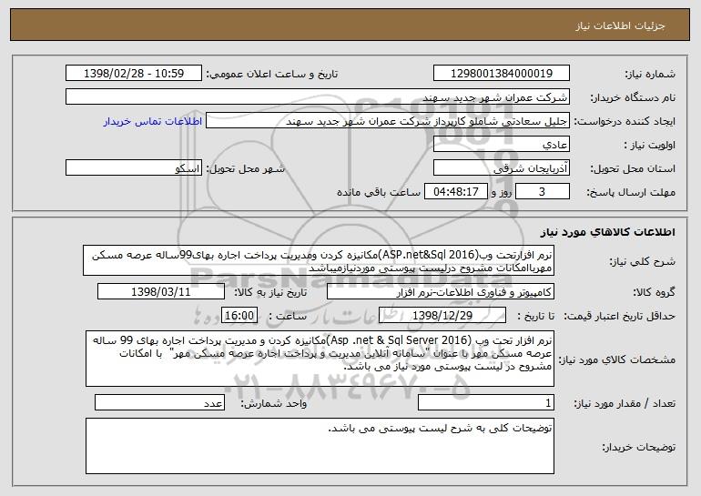This screenshot has height=496, width=701.
Task: Open the buyer contact info link (اطلاعات تماس خریدار)
Action: pyautogui.click(x=153, y=121)
